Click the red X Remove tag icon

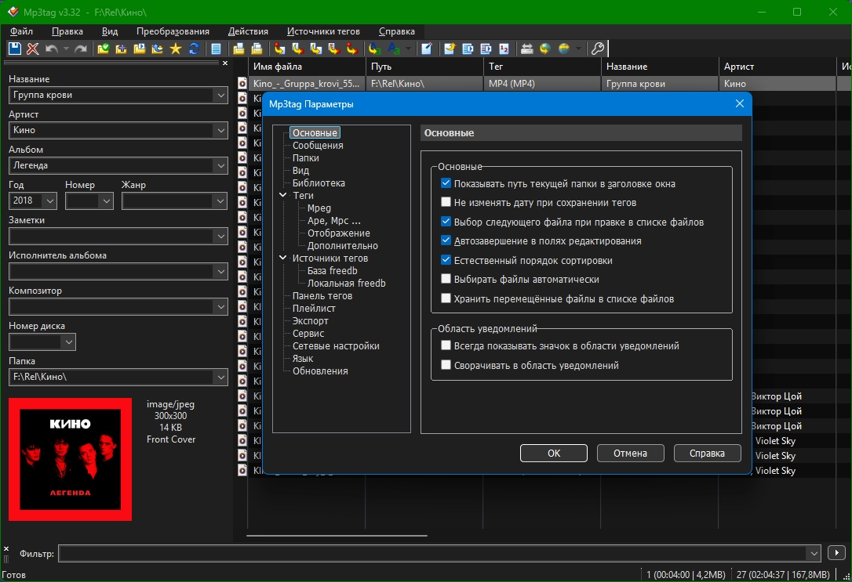click(x=33, y=49)
